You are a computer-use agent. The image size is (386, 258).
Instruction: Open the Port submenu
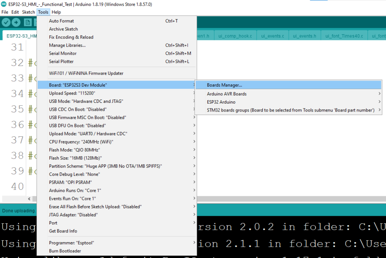point(53,223)
